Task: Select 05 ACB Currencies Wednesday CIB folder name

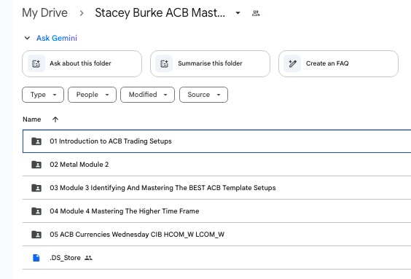Action: (137, 235)
